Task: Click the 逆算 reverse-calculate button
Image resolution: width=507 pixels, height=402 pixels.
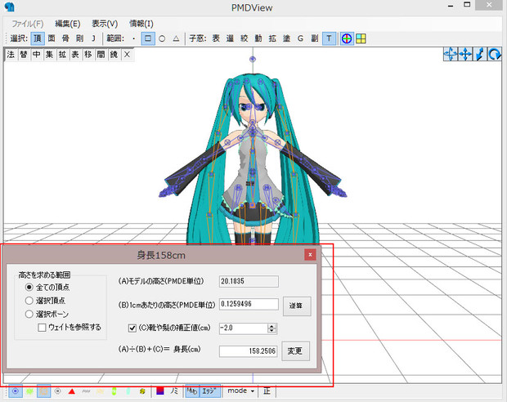Action: pyautogui.click(x=297, y=306)
